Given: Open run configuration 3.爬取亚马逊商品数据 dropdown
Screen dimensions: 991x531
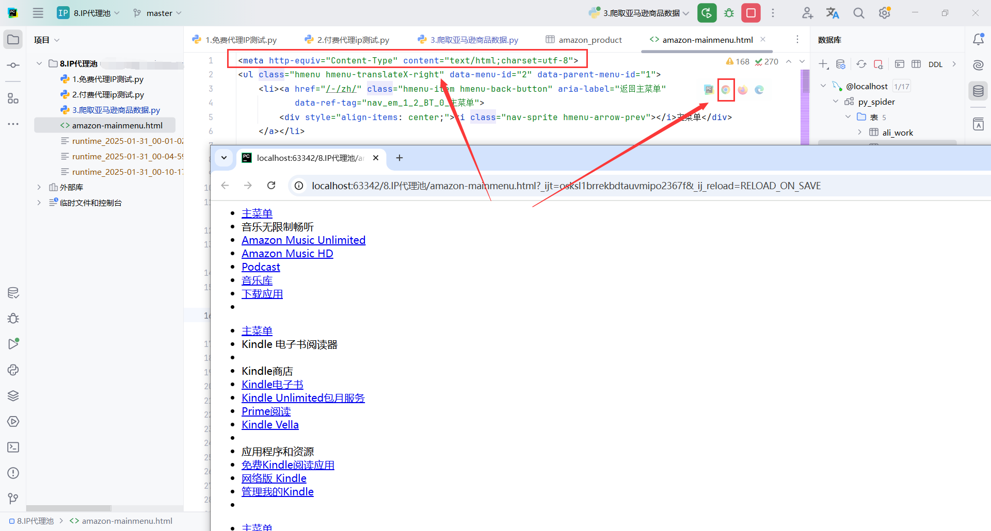Looking at the screenshot, I should (x=639, y=13).
